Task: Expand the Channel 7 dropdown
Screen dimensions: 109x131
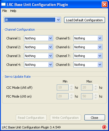Action: (x=100, y=56)
